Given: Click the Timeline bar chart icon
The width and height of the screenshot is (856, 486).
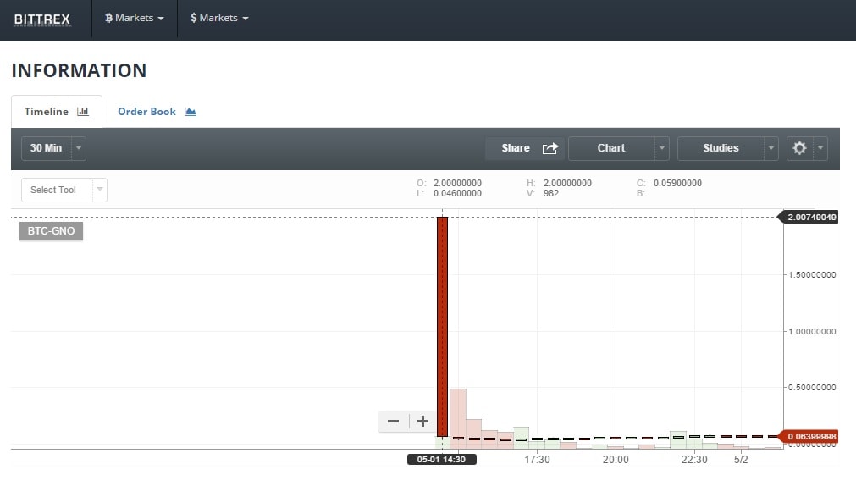Looking at the screenshot, I should pos(83,112).
